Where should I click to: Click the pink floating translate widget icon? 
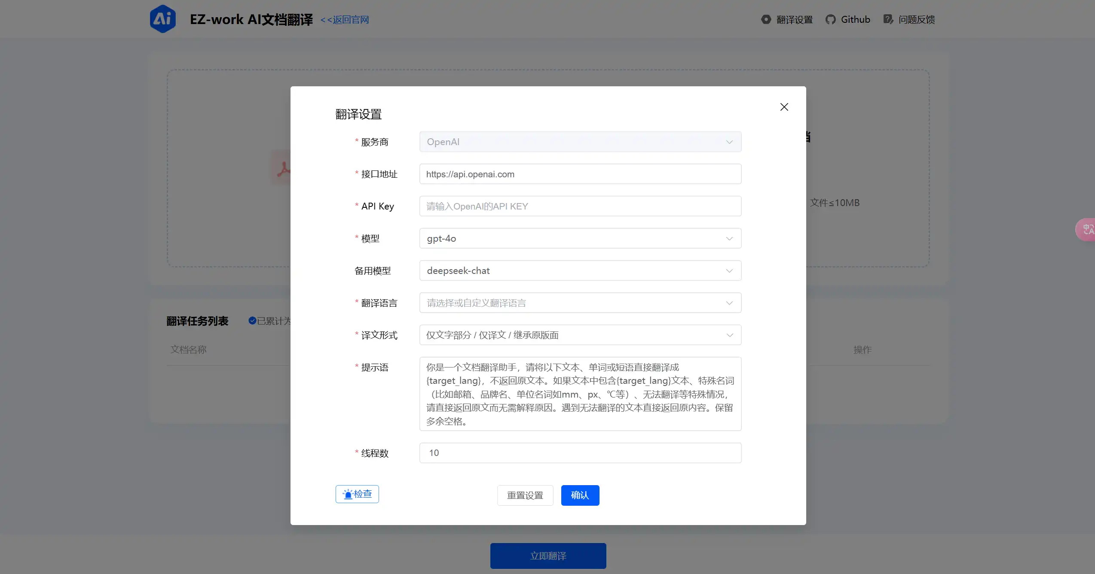pos(1087,230)
